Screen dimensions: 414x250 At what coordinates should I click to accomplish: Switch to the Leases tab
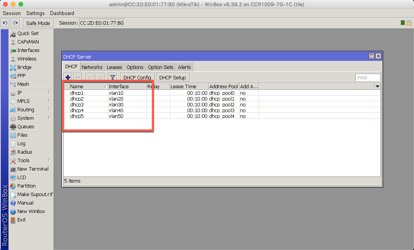click(x=114, y=67)
